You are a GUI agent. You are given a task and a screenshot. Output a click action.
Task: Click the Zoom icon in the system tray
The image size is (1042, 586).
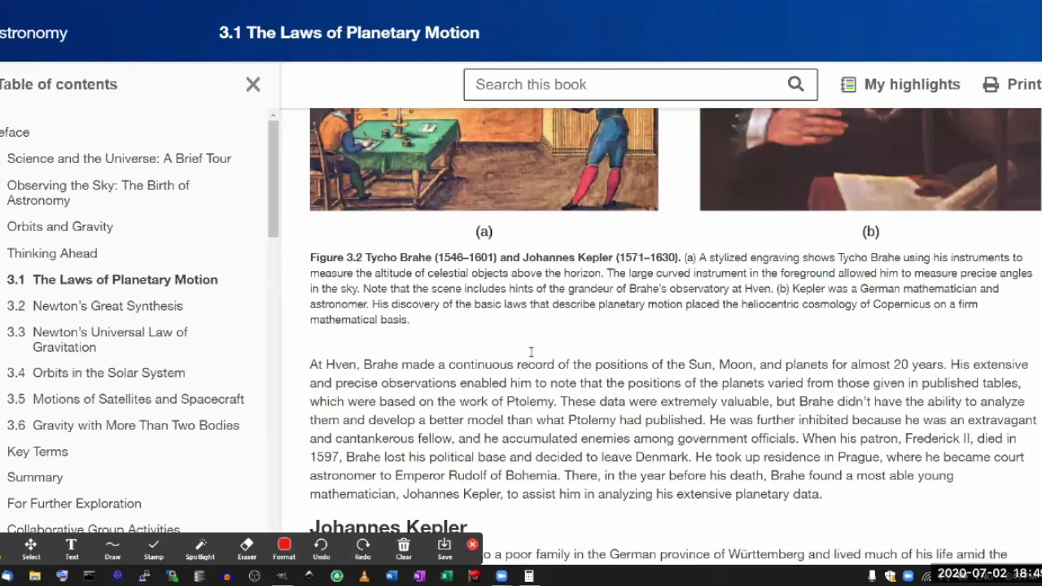click(x=908, y=575)
